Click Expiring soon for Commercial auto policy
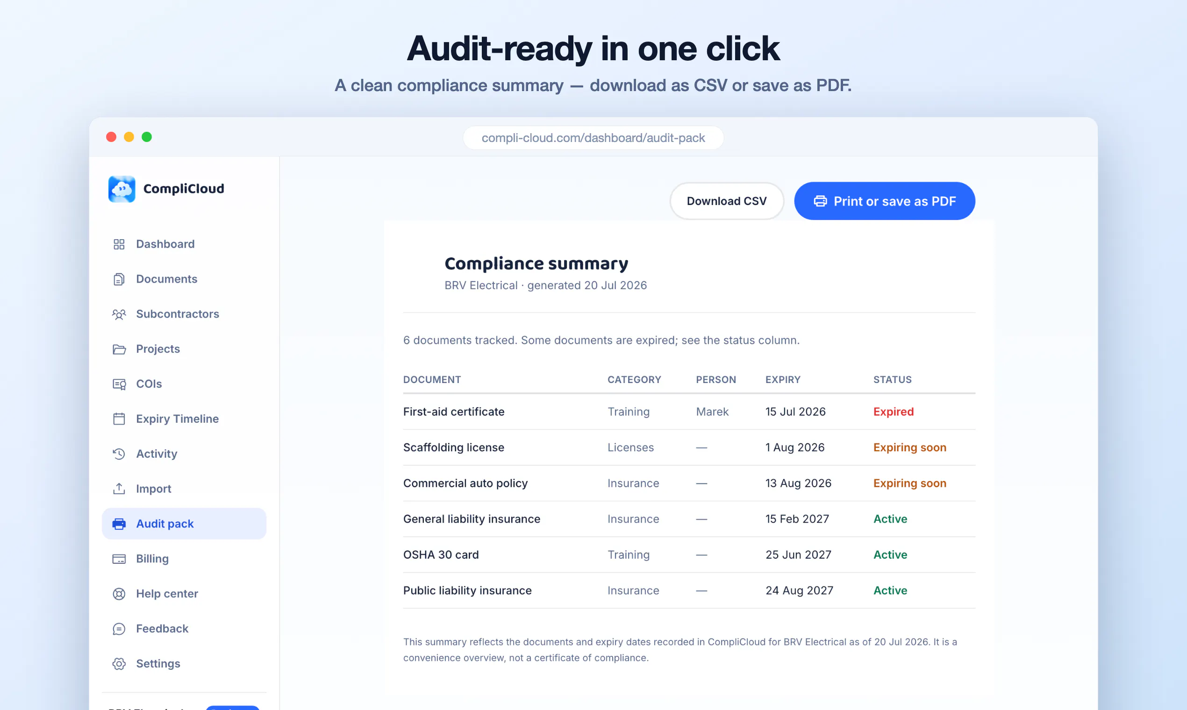 (x=909, y=483)
